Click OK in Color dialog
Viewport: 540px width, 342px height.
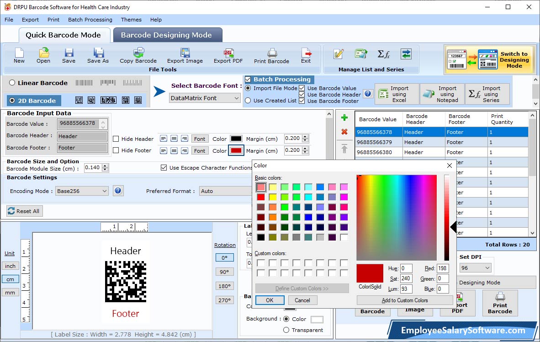tap(270, 300)
